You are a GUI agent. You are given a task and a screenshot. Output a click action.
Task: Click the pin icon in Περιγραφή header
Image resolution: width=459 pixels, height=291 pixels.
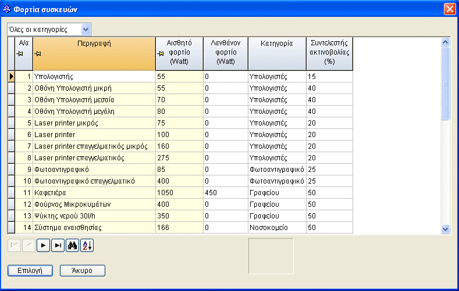[x=38, y=54]
